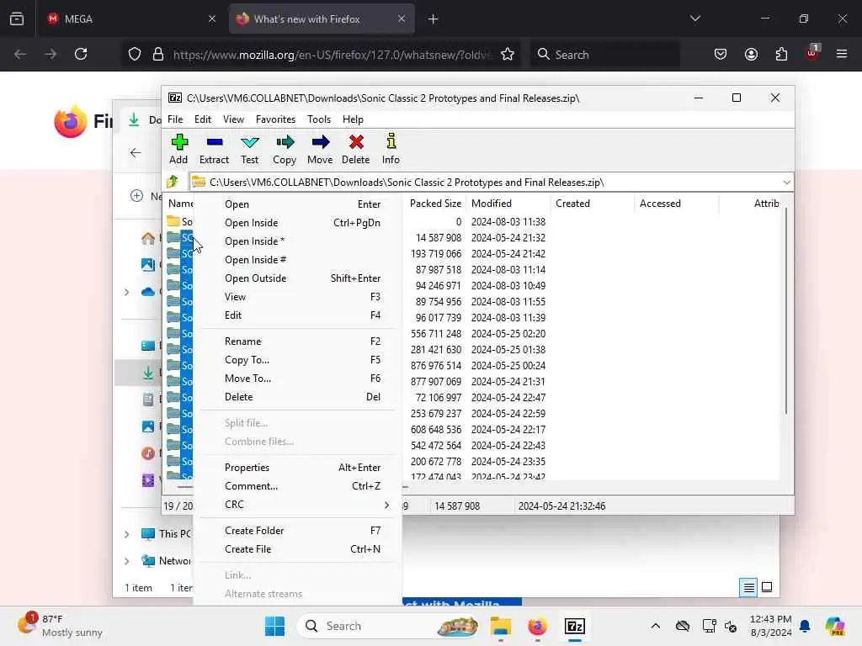Open Firefox from the taskbar
862x646 pixels.
(x=537, y=626)
